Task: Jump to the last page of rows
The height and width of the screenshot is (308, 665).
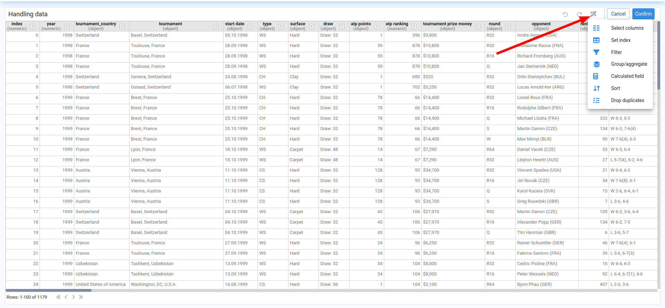Action: (81, 297)
